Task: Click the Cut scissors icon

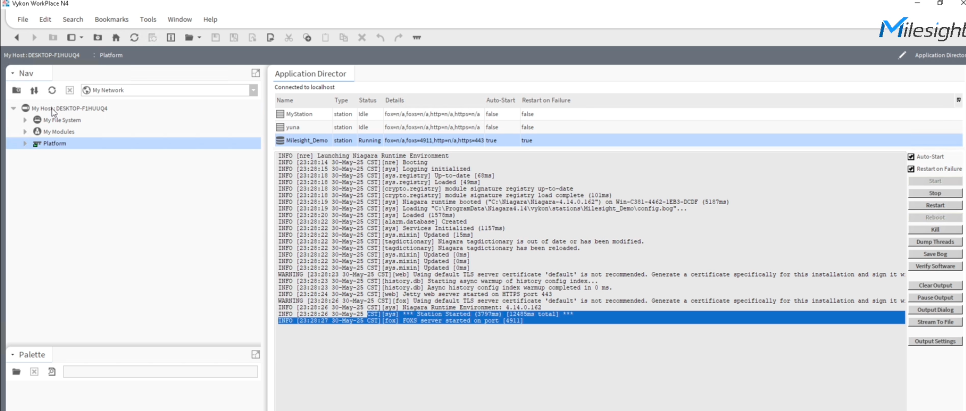Action: point(289,37)
